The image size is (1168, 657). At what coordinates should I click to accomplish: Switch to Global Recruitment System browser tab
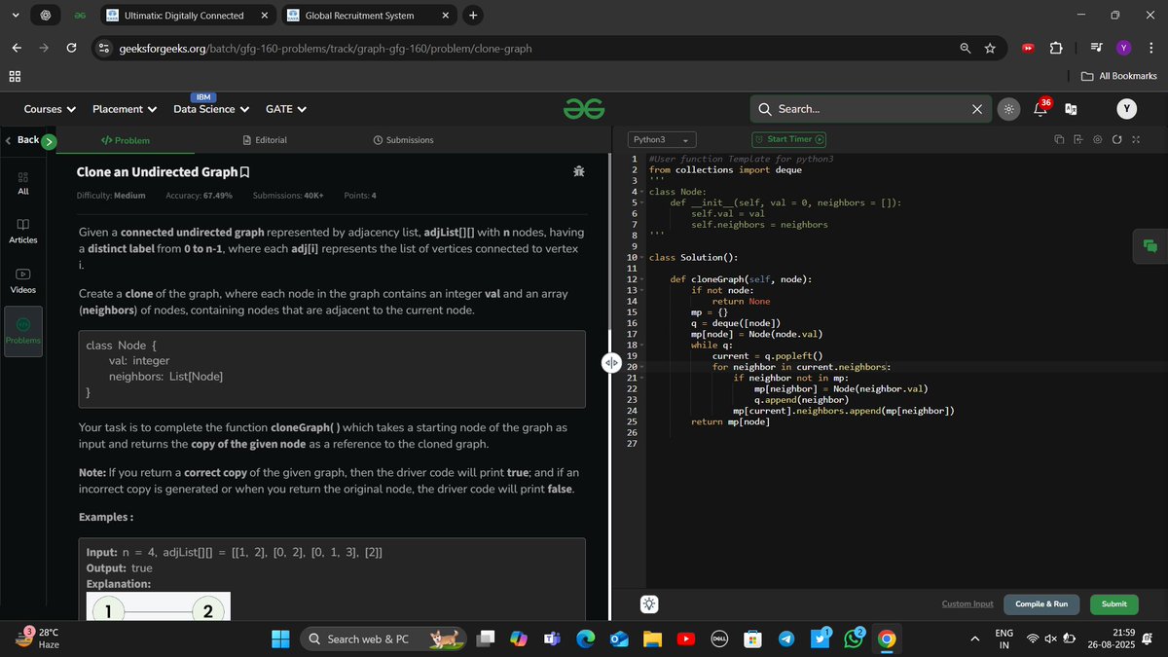(x=368, y=16)
